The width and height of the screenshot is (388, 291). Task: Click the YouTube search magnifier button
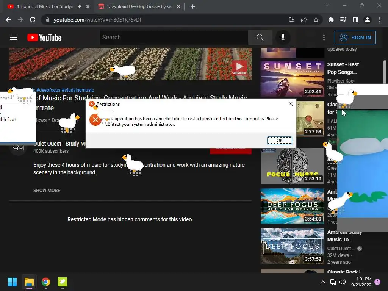click(260, 38)
